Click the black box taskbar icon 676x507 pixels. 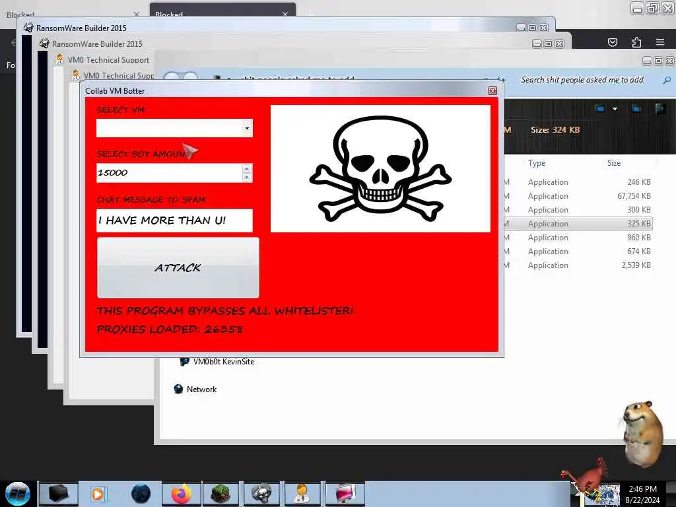58,494
